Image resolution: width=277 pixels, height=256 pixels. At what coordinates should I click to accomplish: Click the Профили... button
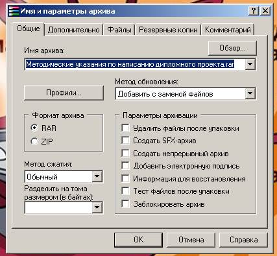point(64,93)
